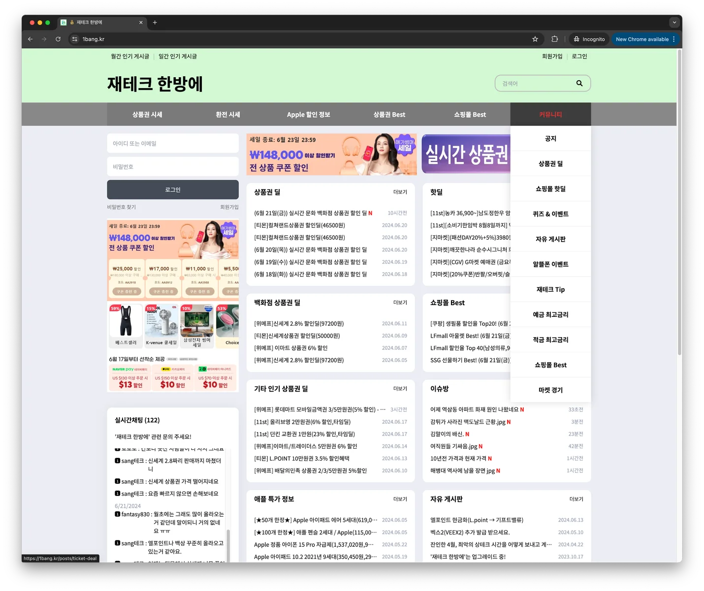
Task: Click 더보기 in 자유 게시판 section
Action: (x=576, y=499)
